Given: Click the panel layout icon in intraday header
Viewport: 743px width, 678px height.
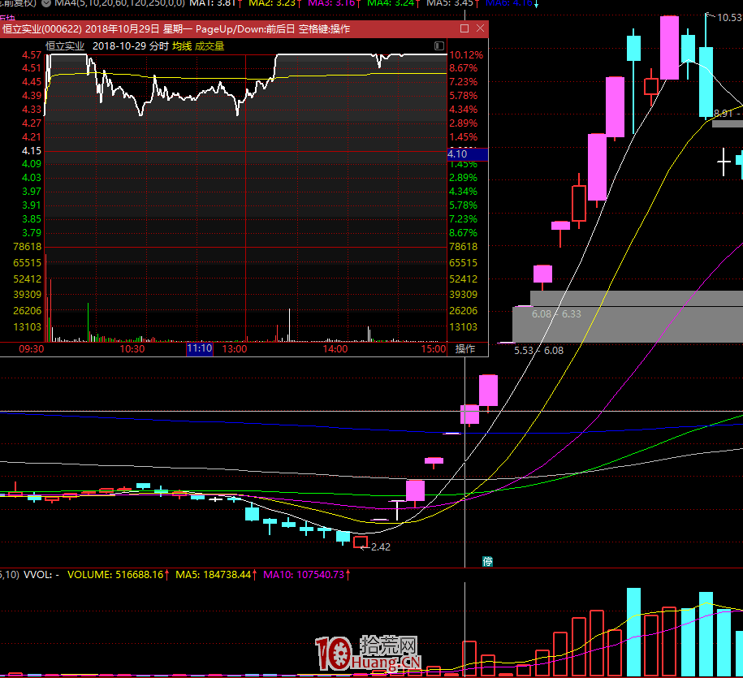Looking at the screenshot, I should coord(439,46).
